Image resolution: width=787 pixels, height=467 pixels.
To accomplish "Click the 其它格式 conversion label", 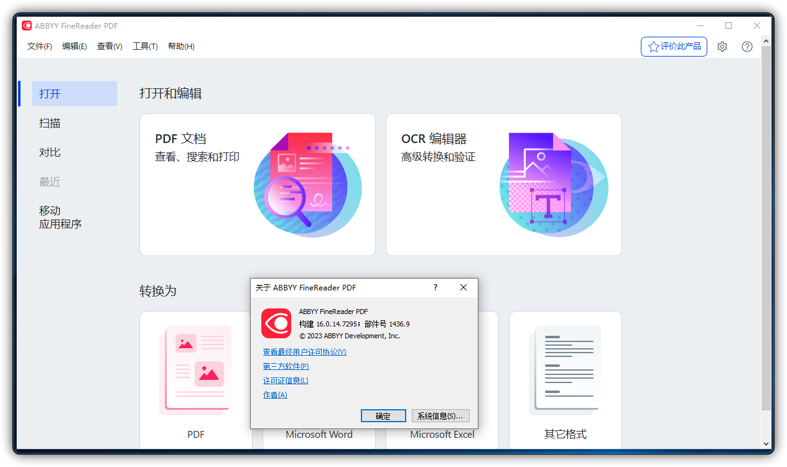I will point(566,435).
